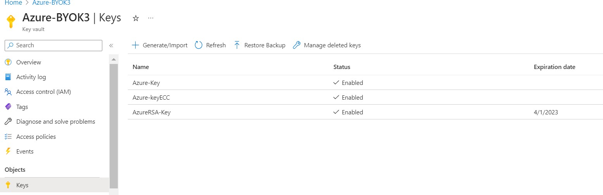Click Generate/Import label in the toolbar
The height and width of the screenshot is (195, 603).
point(165,45)
